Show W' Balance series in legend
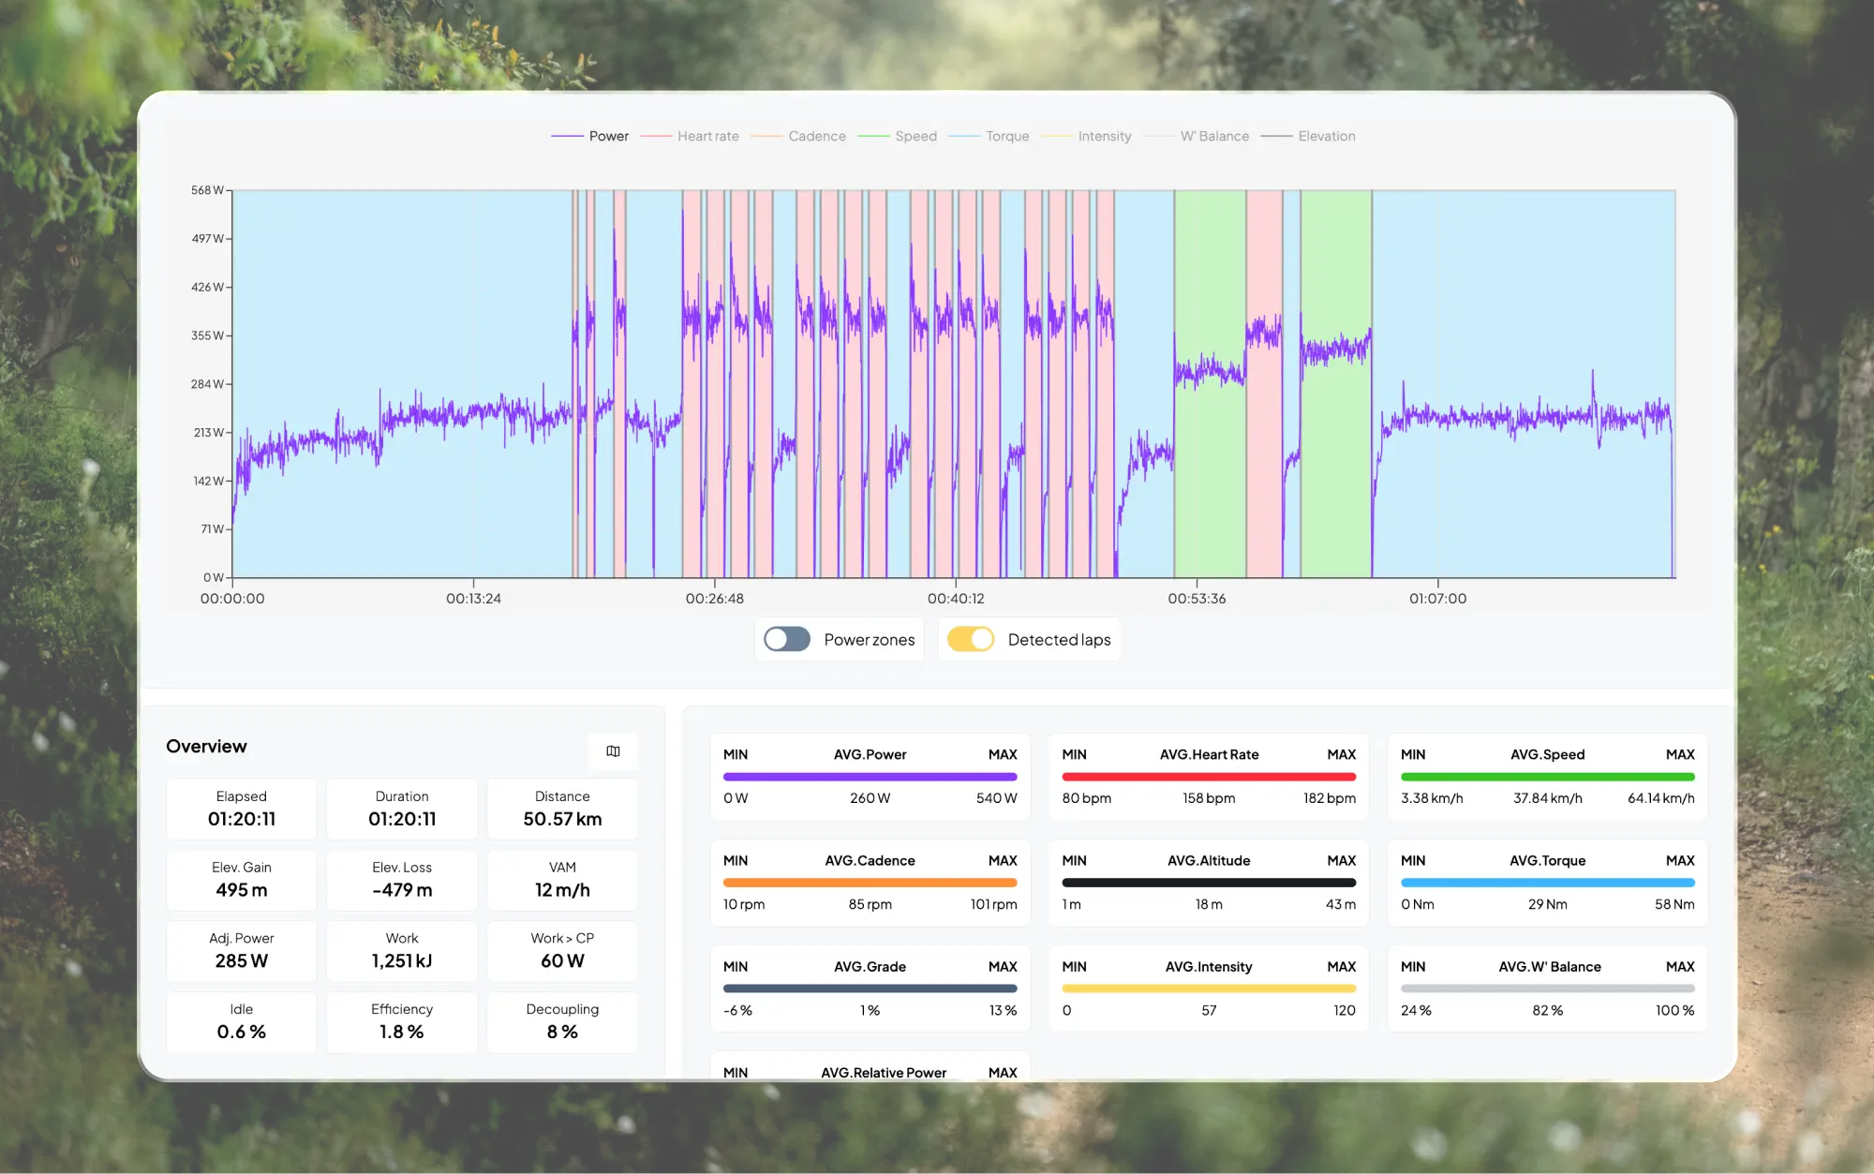This screenshot has width=1874, height=1174. 1213,137
